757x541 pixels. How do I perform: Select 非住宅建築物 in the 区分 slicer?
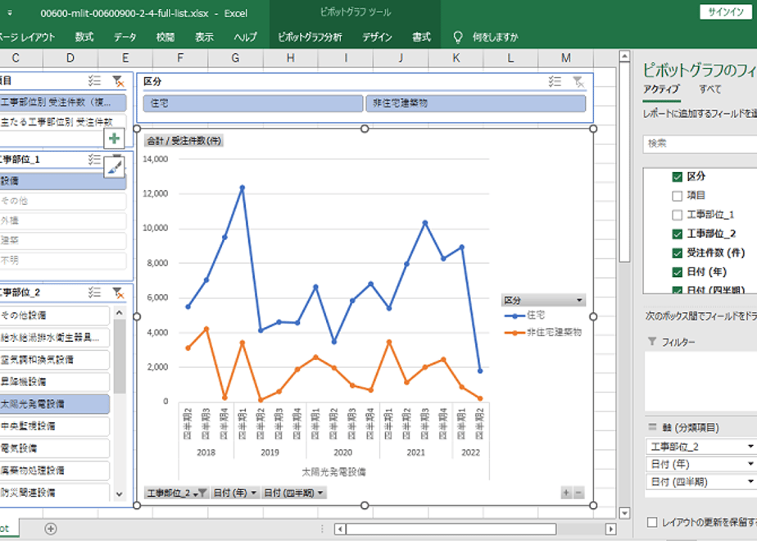pyautogui.click(x=475, y=103)
